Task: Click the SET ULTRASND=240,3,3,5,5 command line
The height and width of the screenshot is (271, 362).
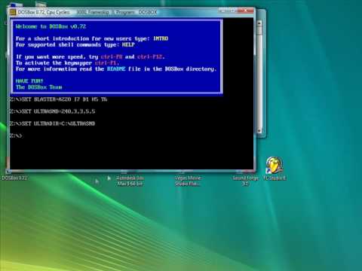Action: 52,111
